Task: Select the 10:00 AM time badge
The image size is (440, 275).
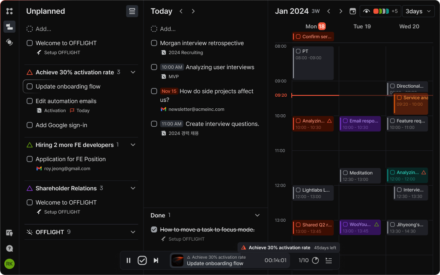Action: (x=172, y=67)
